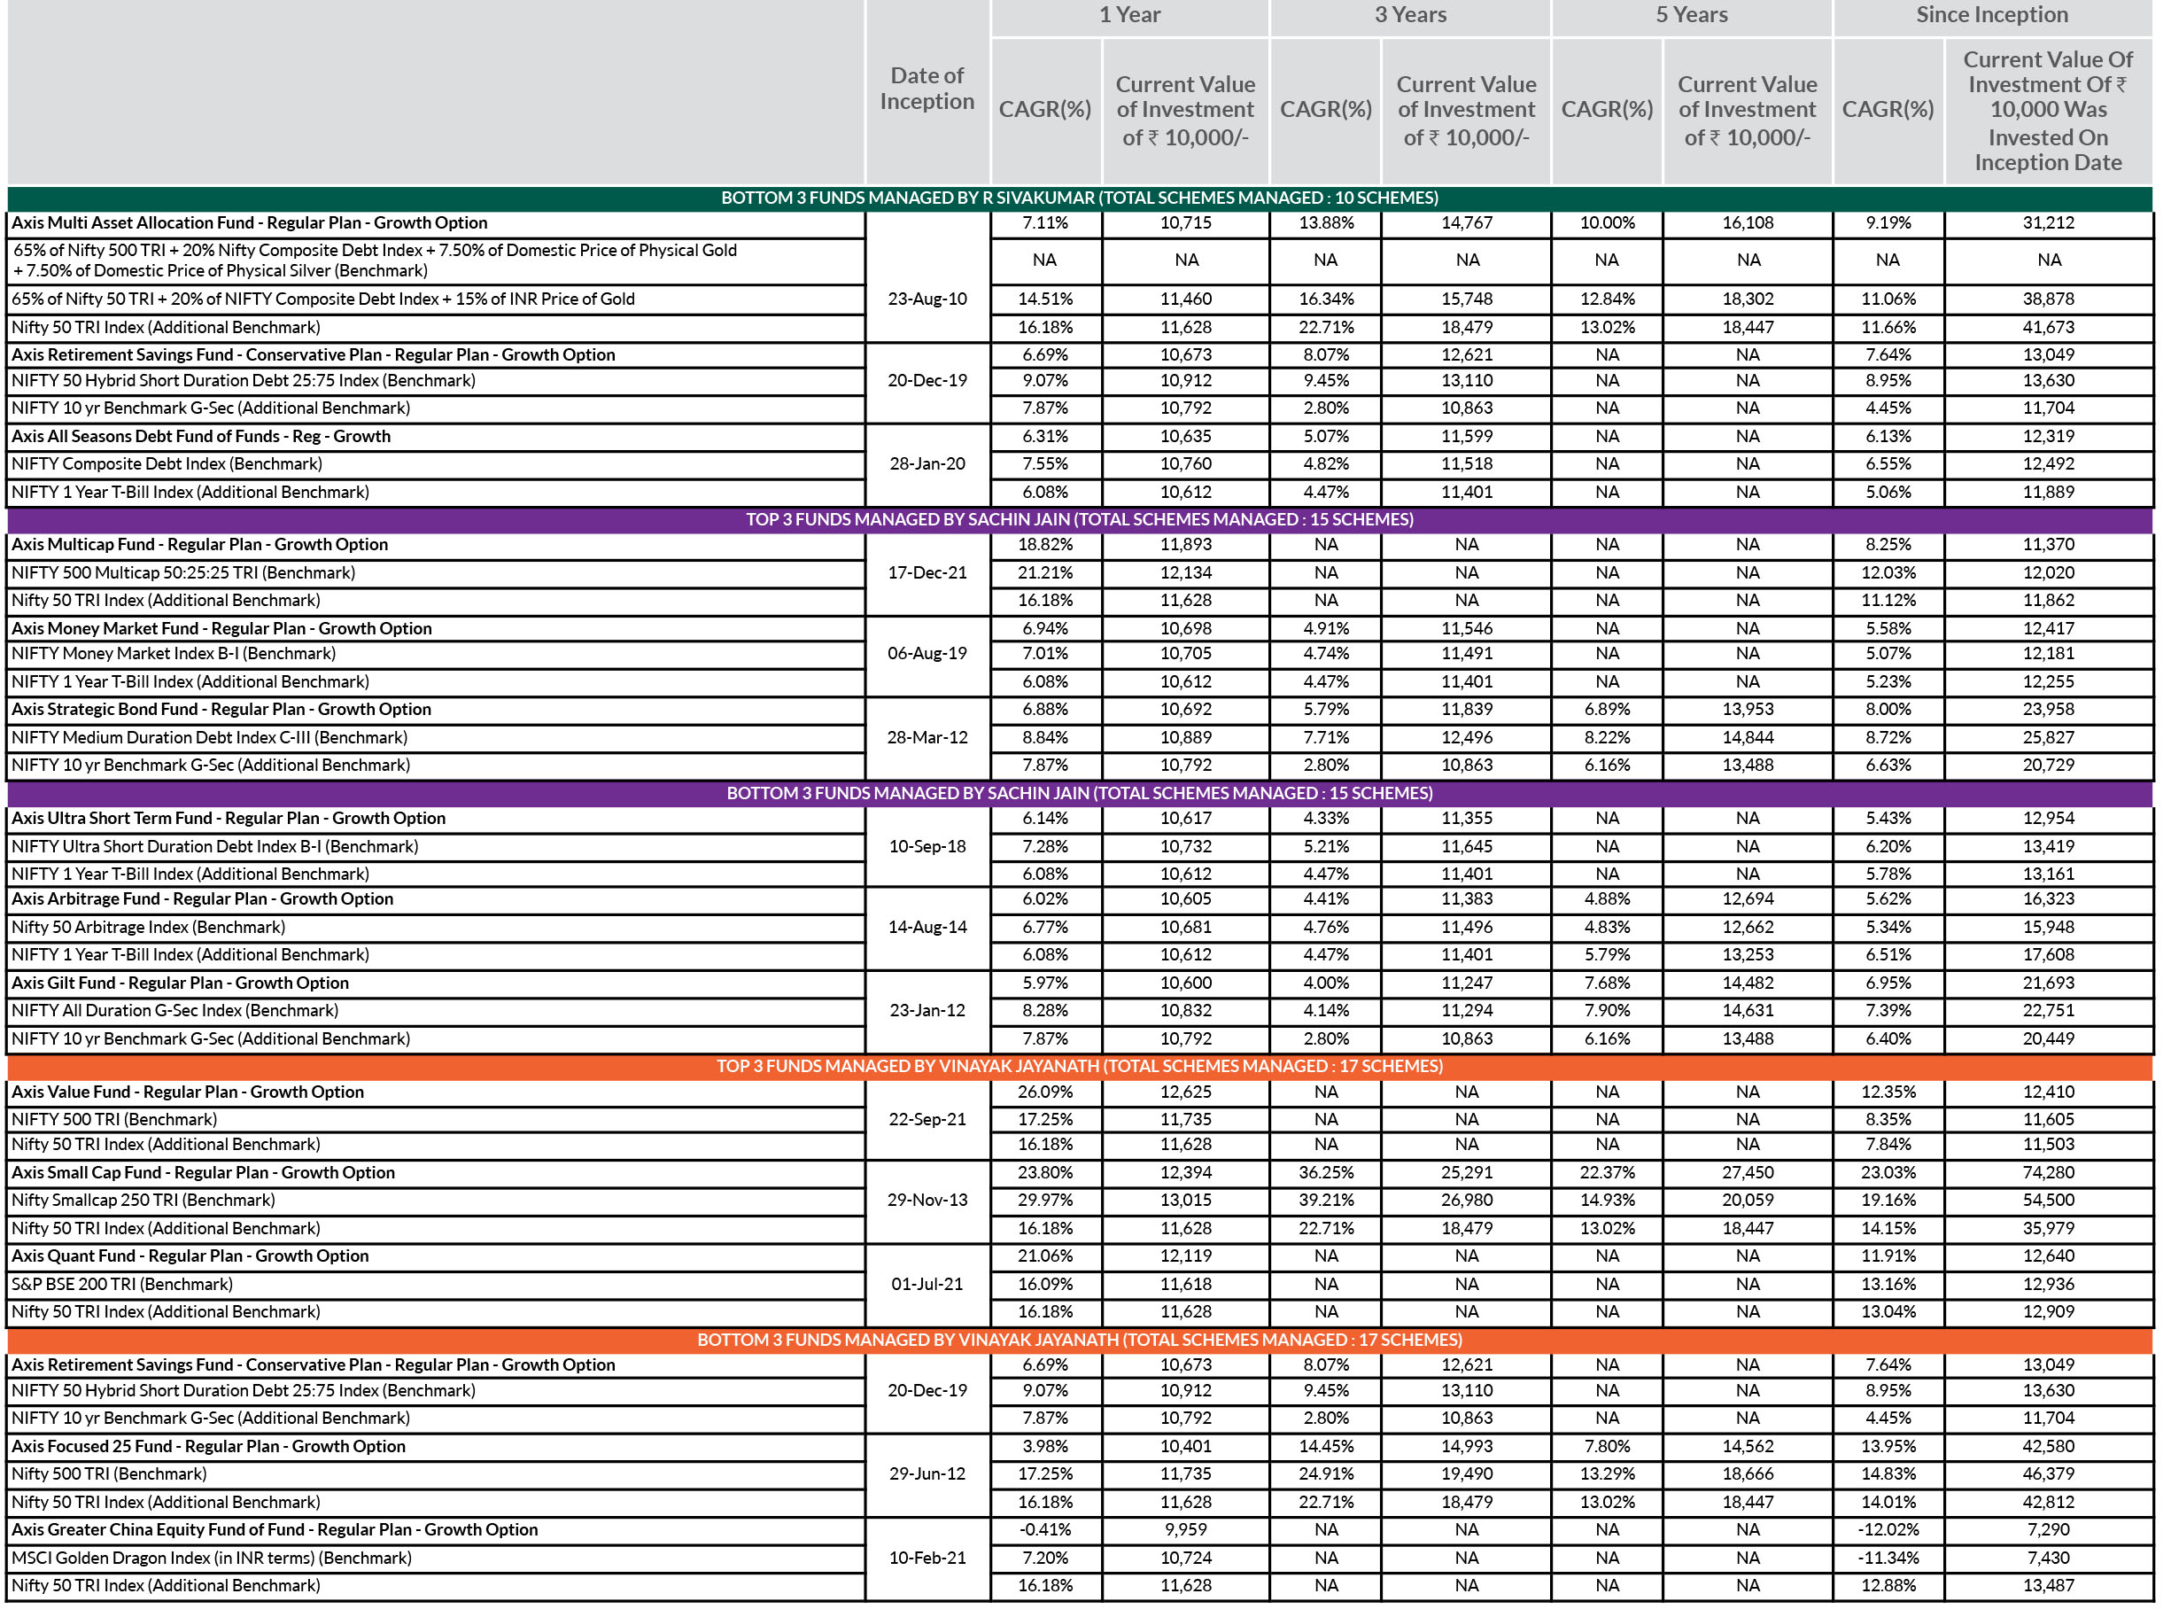Click Bottom 3 Funds Sachin Jain banner

[x=1078, y=793]
